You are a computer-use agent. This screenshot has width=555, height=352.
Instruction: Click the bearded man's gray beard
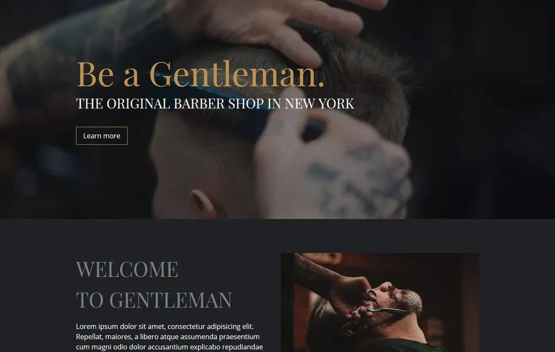click(407, 303)
